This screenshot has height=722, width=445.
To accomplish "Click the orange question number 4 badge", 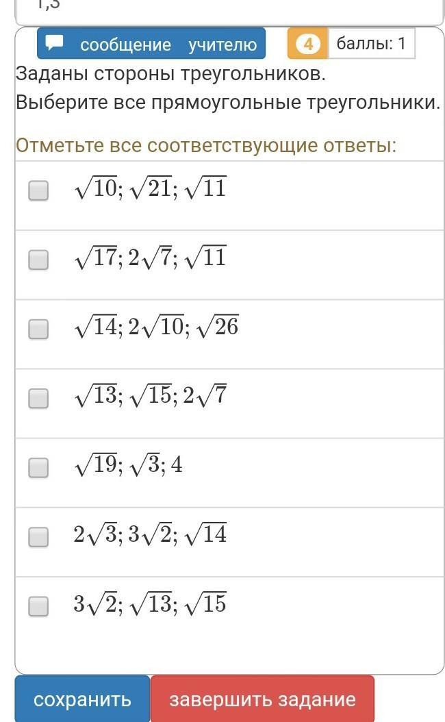I will tap(308, 44).
